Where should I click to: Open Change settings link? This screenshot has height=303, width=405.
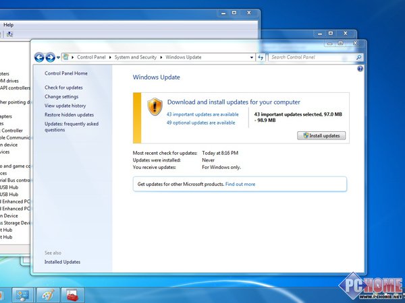61,96
